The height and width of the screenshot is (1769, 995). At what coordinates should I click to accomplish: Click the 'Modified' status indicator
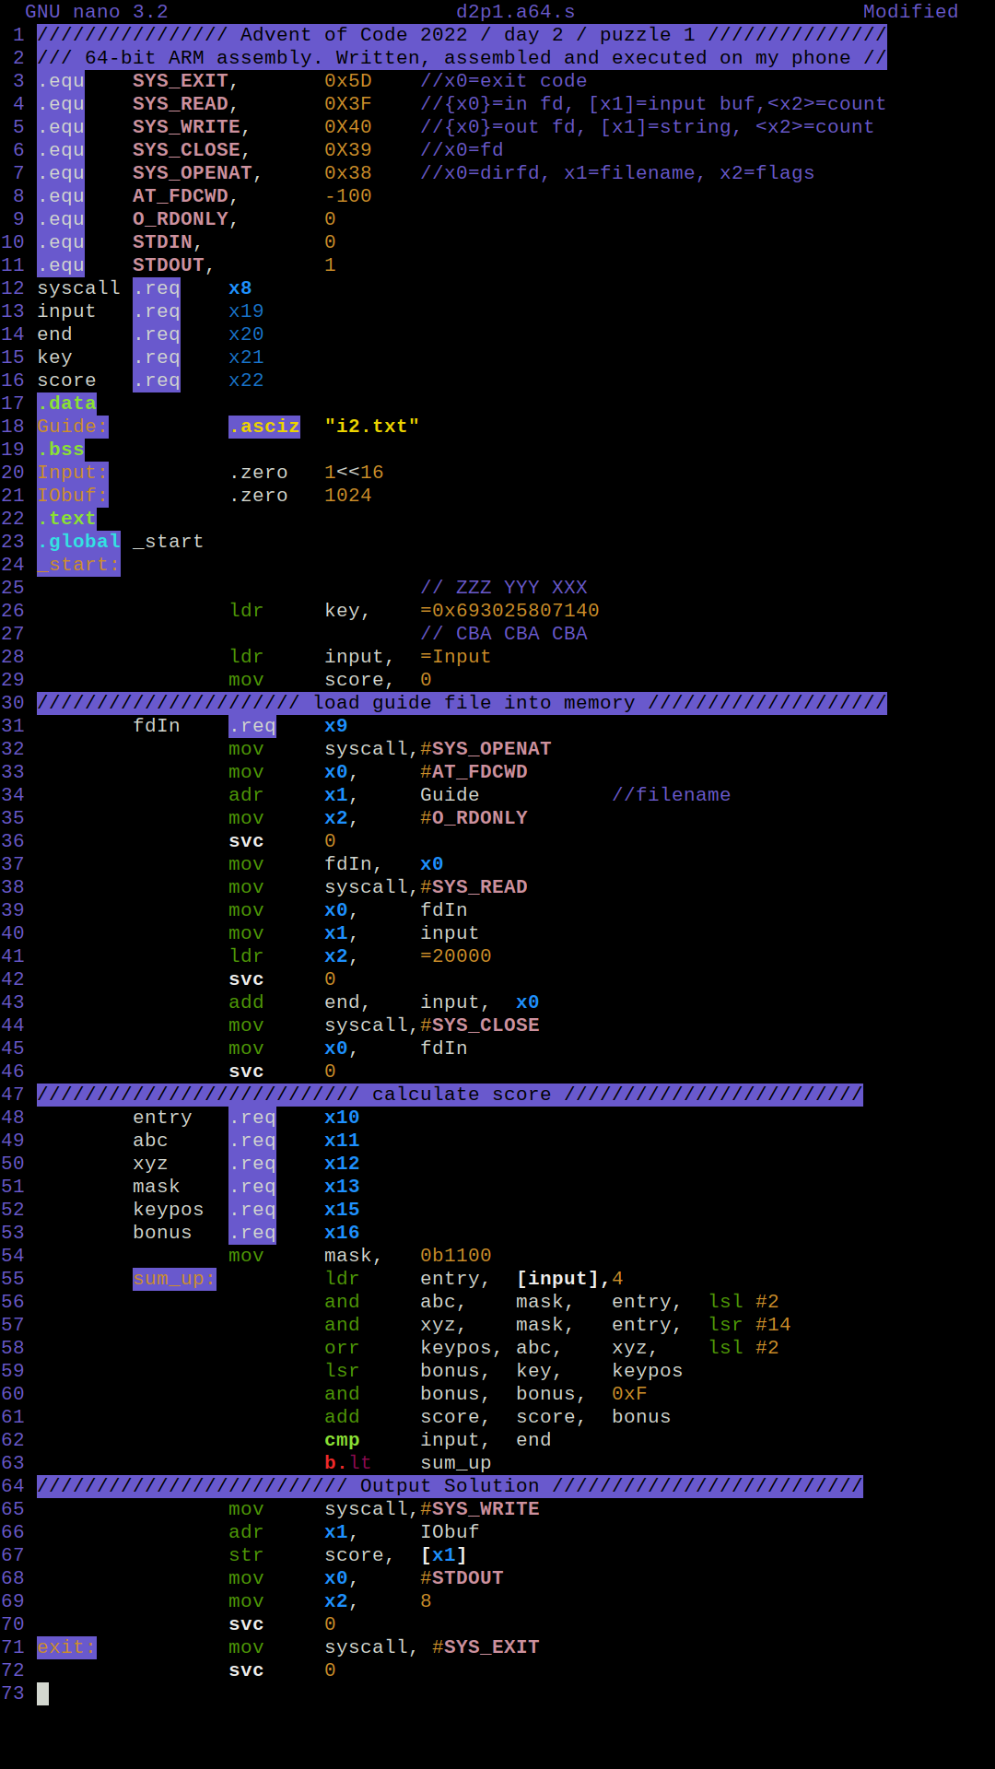911,12
